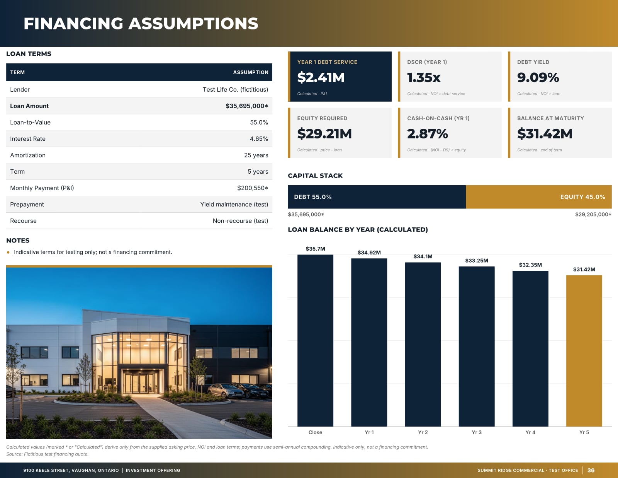Click the CAPITAL STACK heading
Image resolution: width=618 pixels, height=478 pixels.
click(x=315, y=176)
